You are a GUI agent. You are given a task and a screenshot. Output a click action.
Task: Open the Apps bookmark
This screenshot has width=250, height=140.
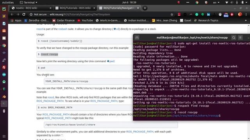[16, 21]
